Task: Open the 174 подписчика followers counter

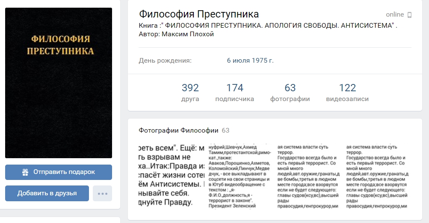Action: 234,93
